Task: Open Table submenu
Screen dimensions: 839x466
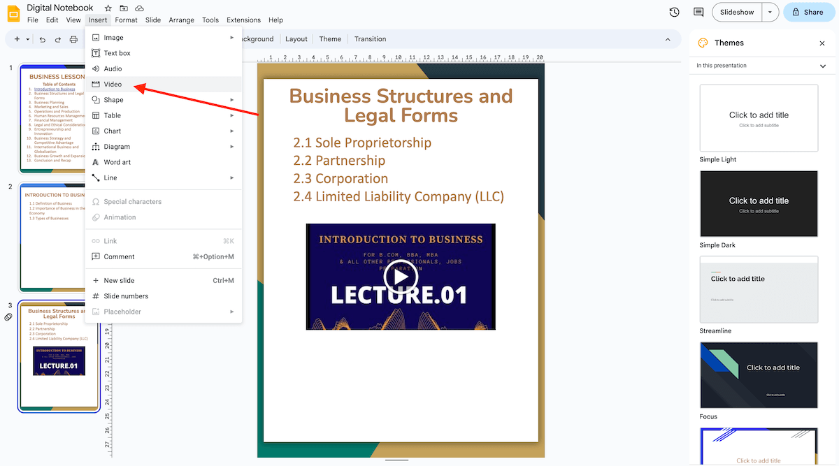Action: click(x=164, y=115)
